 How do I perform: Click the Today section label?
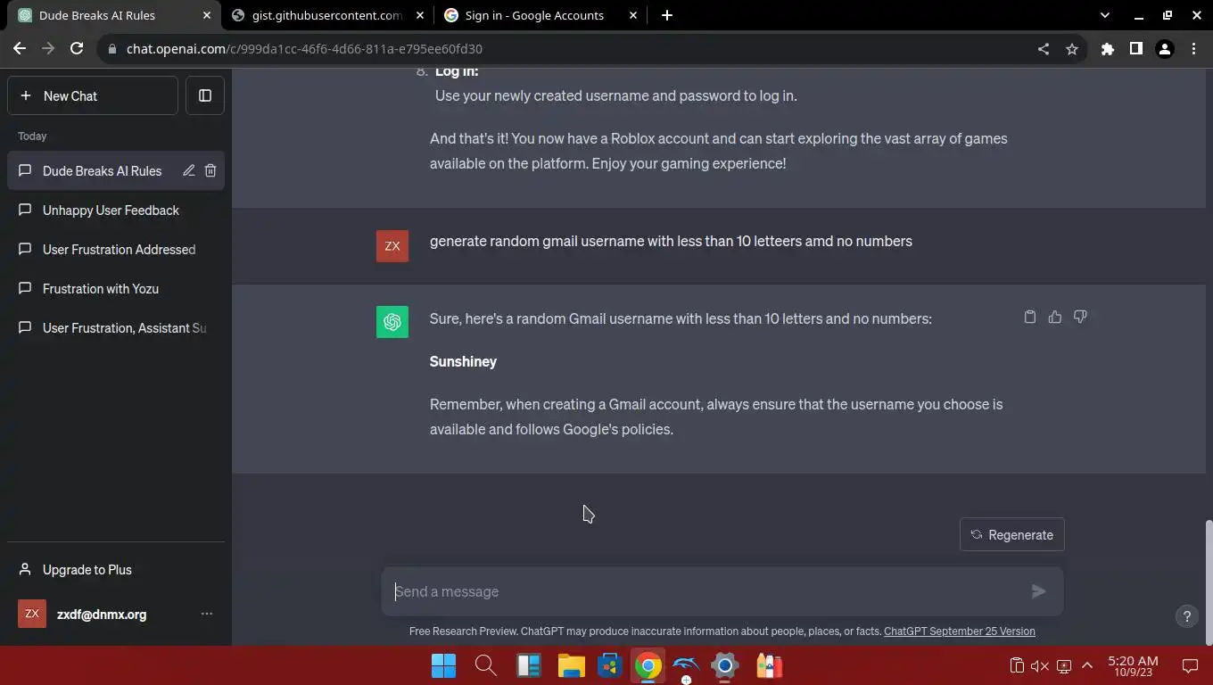click(x=32, y=136)
